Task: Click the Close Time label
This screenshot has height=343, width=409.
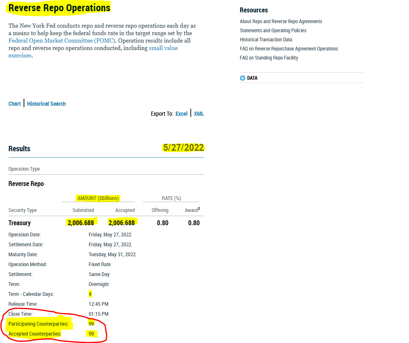Action: (x=21, y=314)
